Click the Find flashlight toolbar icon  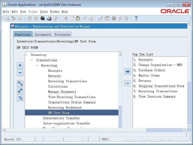point(14,18)
